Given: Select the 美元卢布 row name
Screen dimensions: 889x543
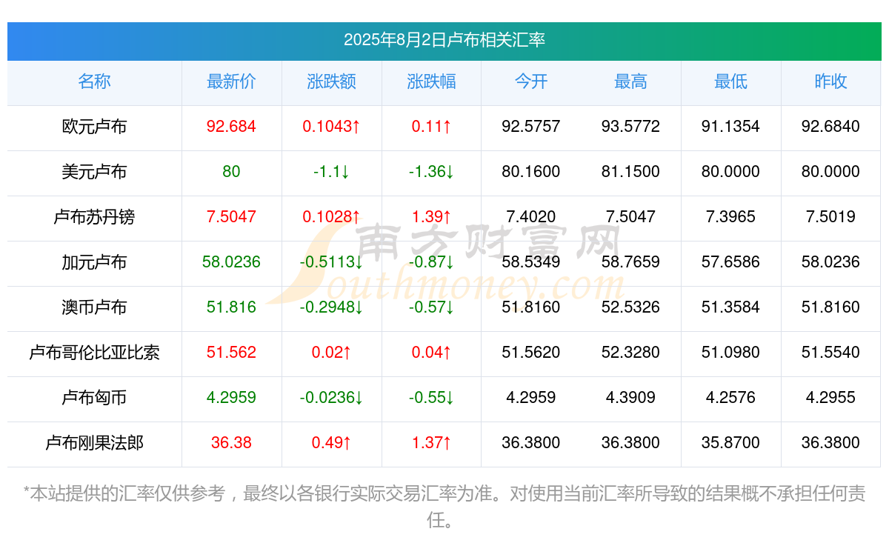Looking at the screenshot, I should 95,172.
